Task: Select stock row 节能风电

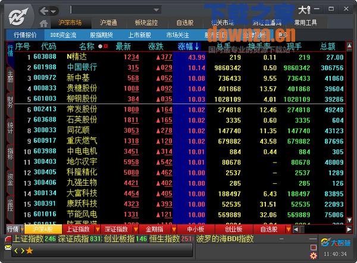Action: (x=180, y=214)
